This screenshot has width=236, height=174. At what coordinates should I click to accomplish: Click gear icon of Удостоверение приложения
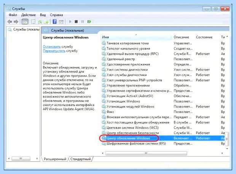click(x=104, y=64)
